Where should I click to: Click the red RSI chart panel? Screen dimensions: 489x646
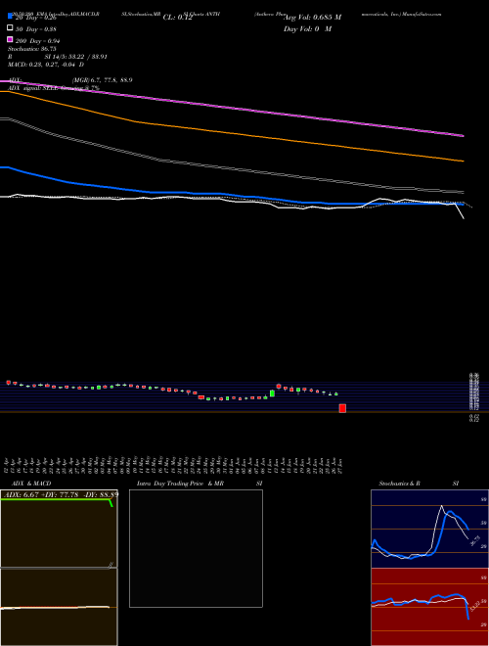coord(429,607)
